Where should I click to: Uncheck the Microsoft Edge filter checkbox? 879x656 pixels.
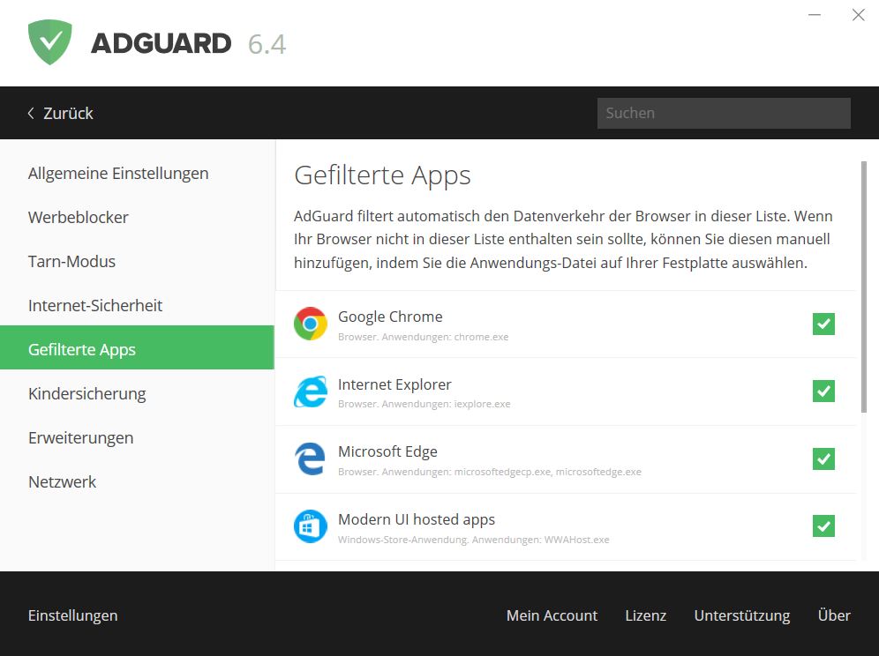(x=823, y=458)
